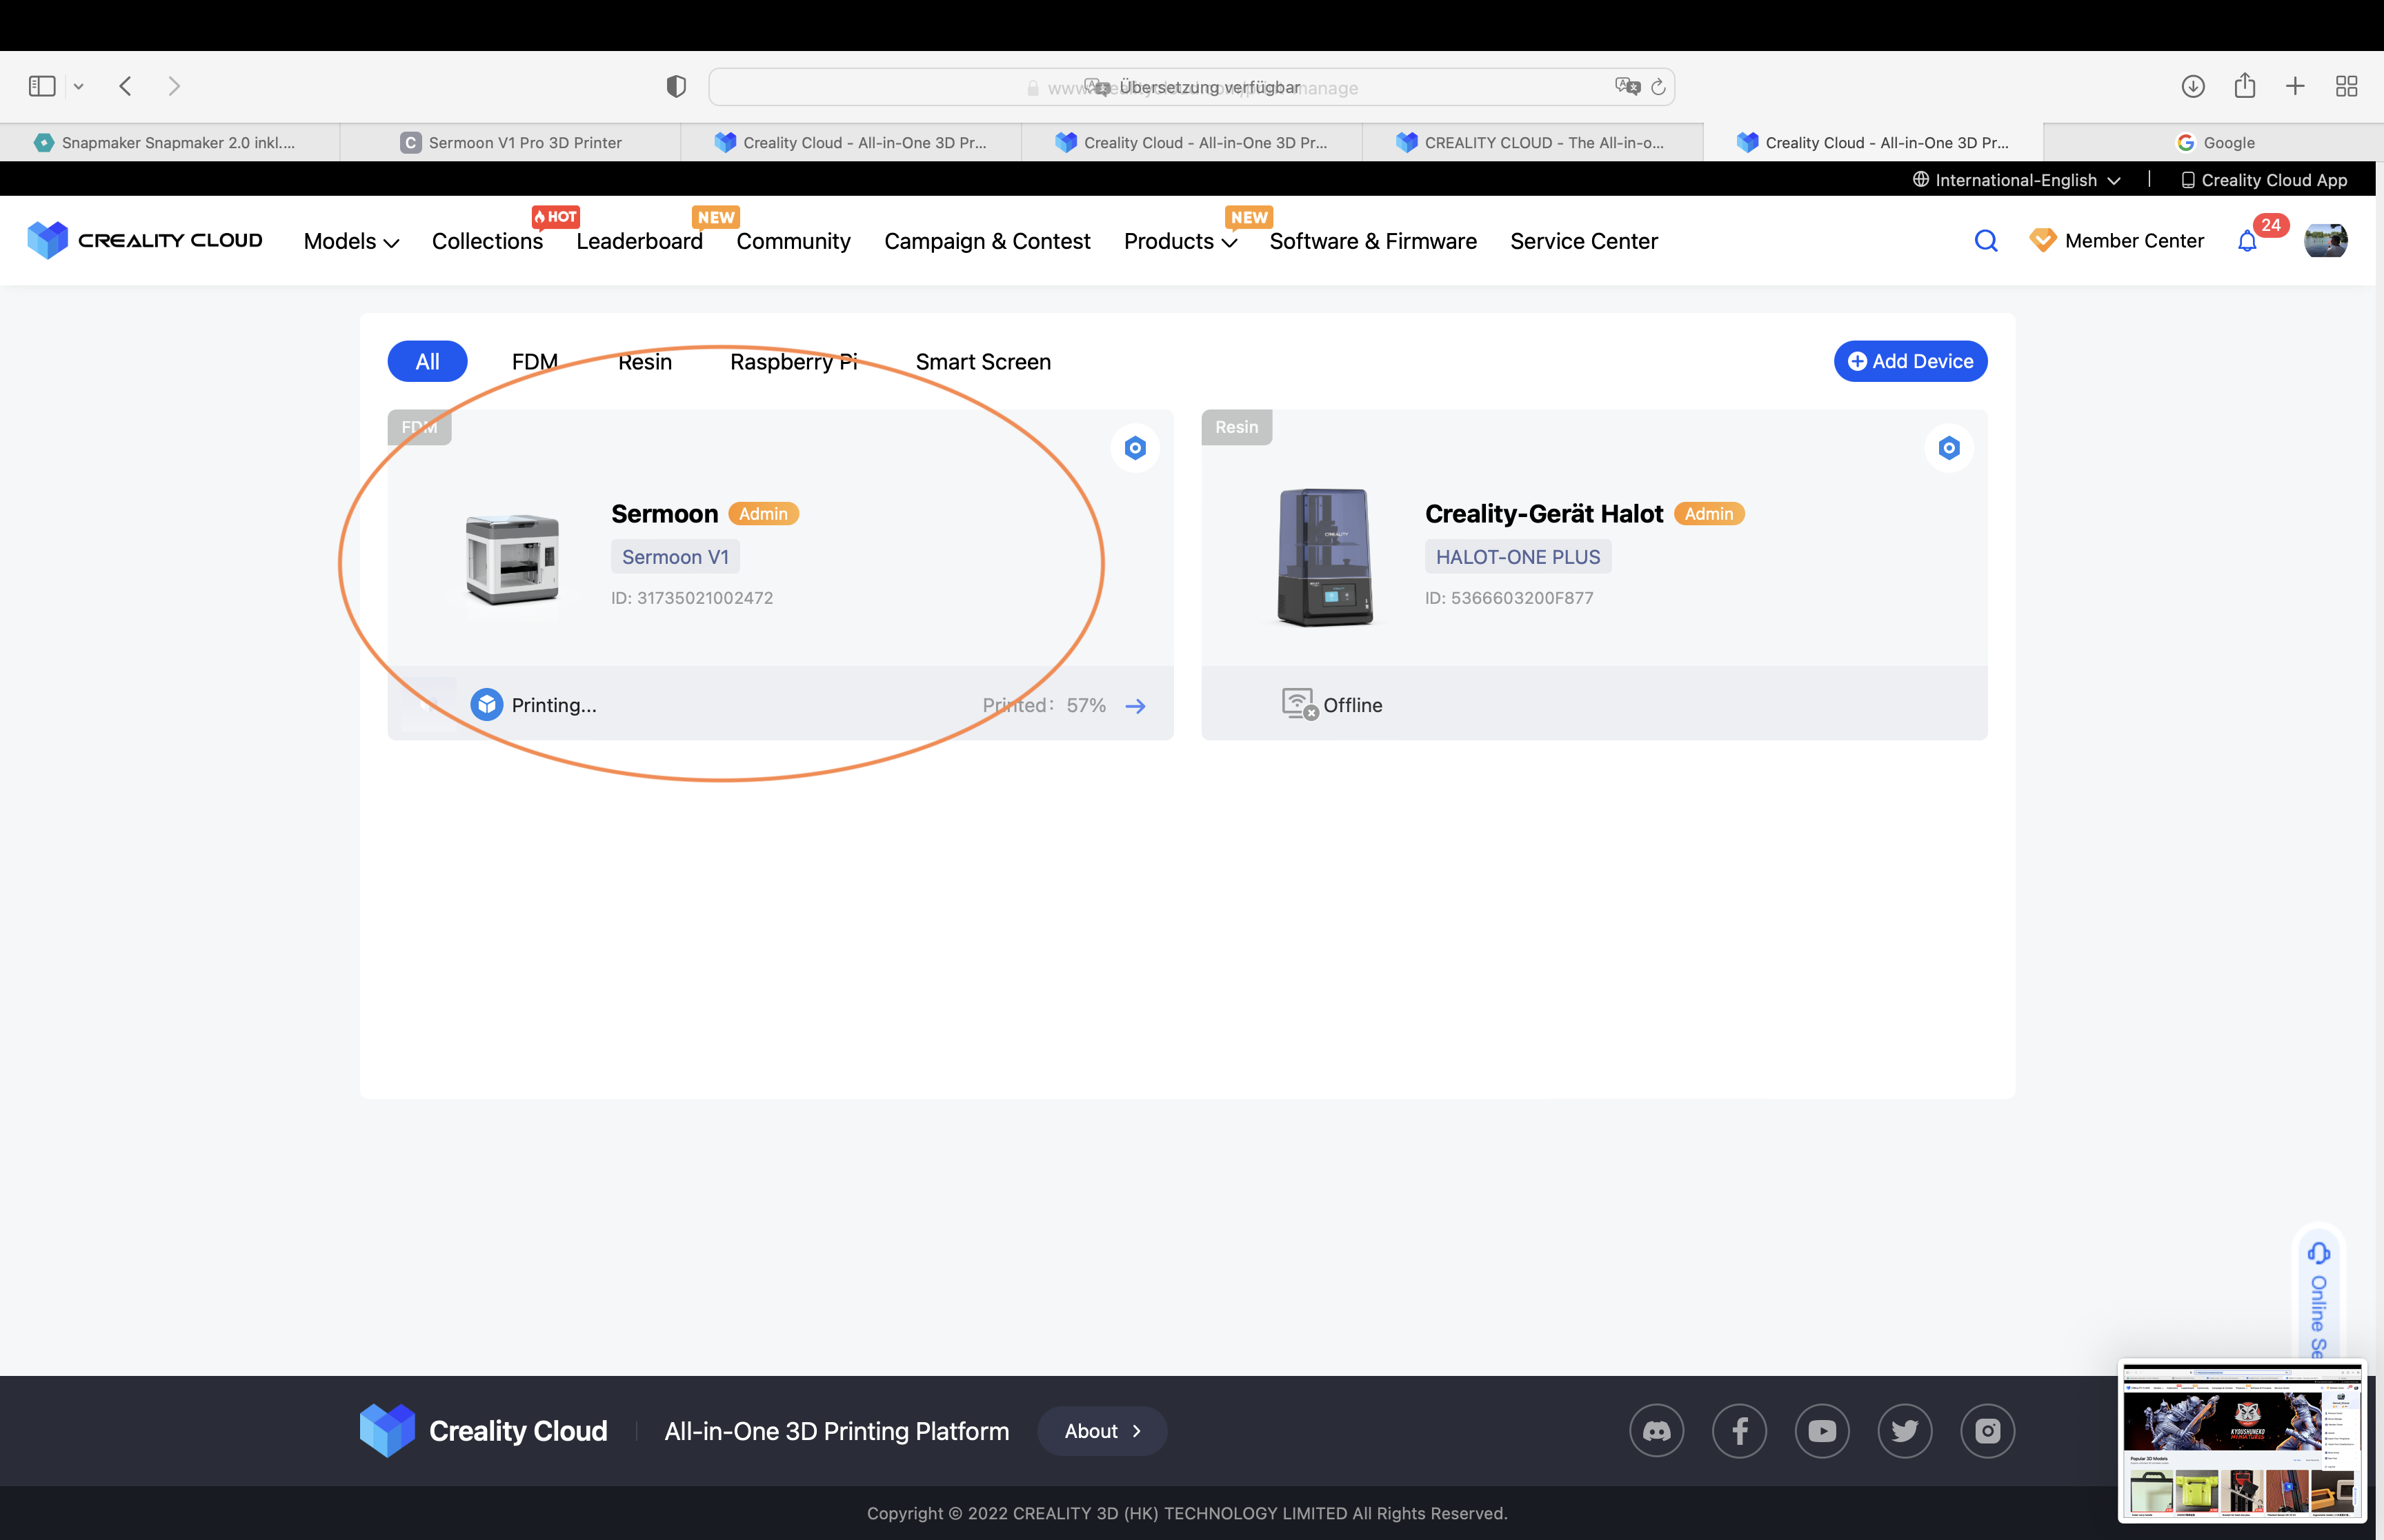The height and width of the screenshot is (1540, 2384).
Task: Click the Safari privacy shield icon
Action: (676, 87)
